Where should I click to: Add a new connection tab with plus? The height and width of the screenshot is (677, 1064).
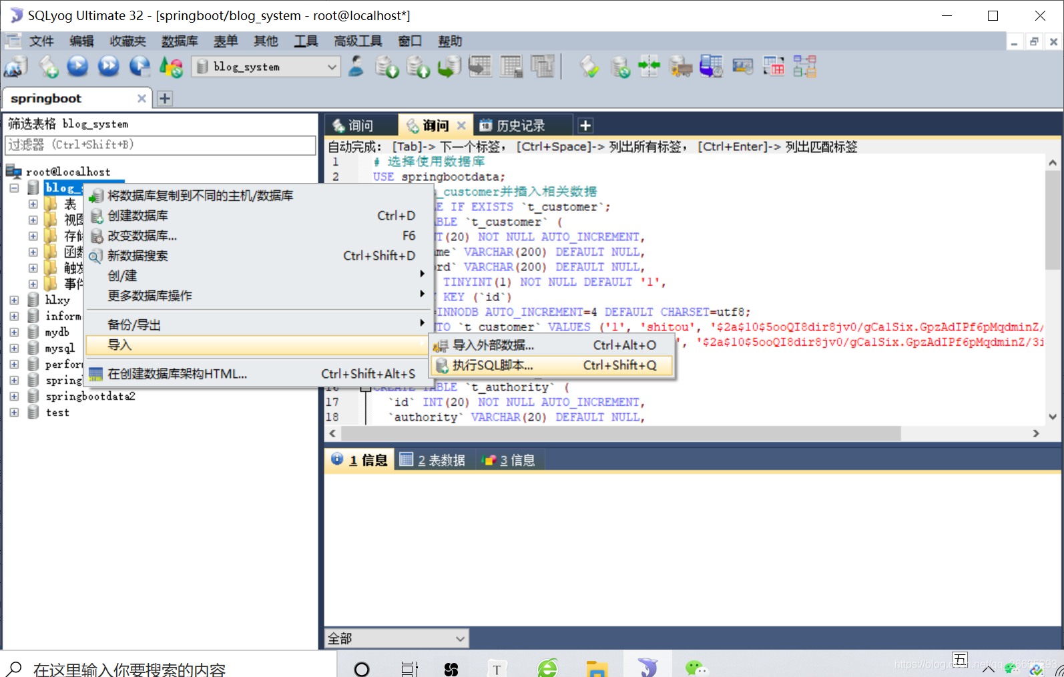click(165, 99)
